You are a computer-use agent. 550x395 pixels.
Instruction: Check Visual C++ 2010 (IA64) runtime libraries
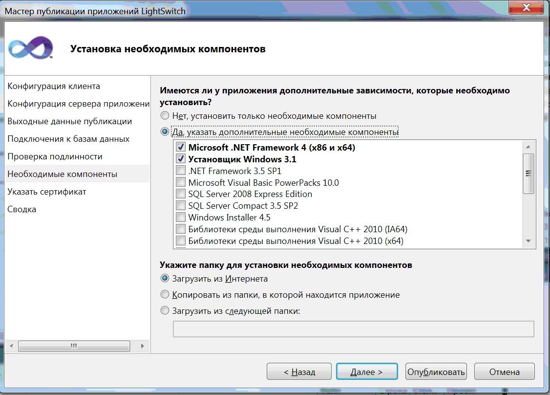[x=181, y=229]
